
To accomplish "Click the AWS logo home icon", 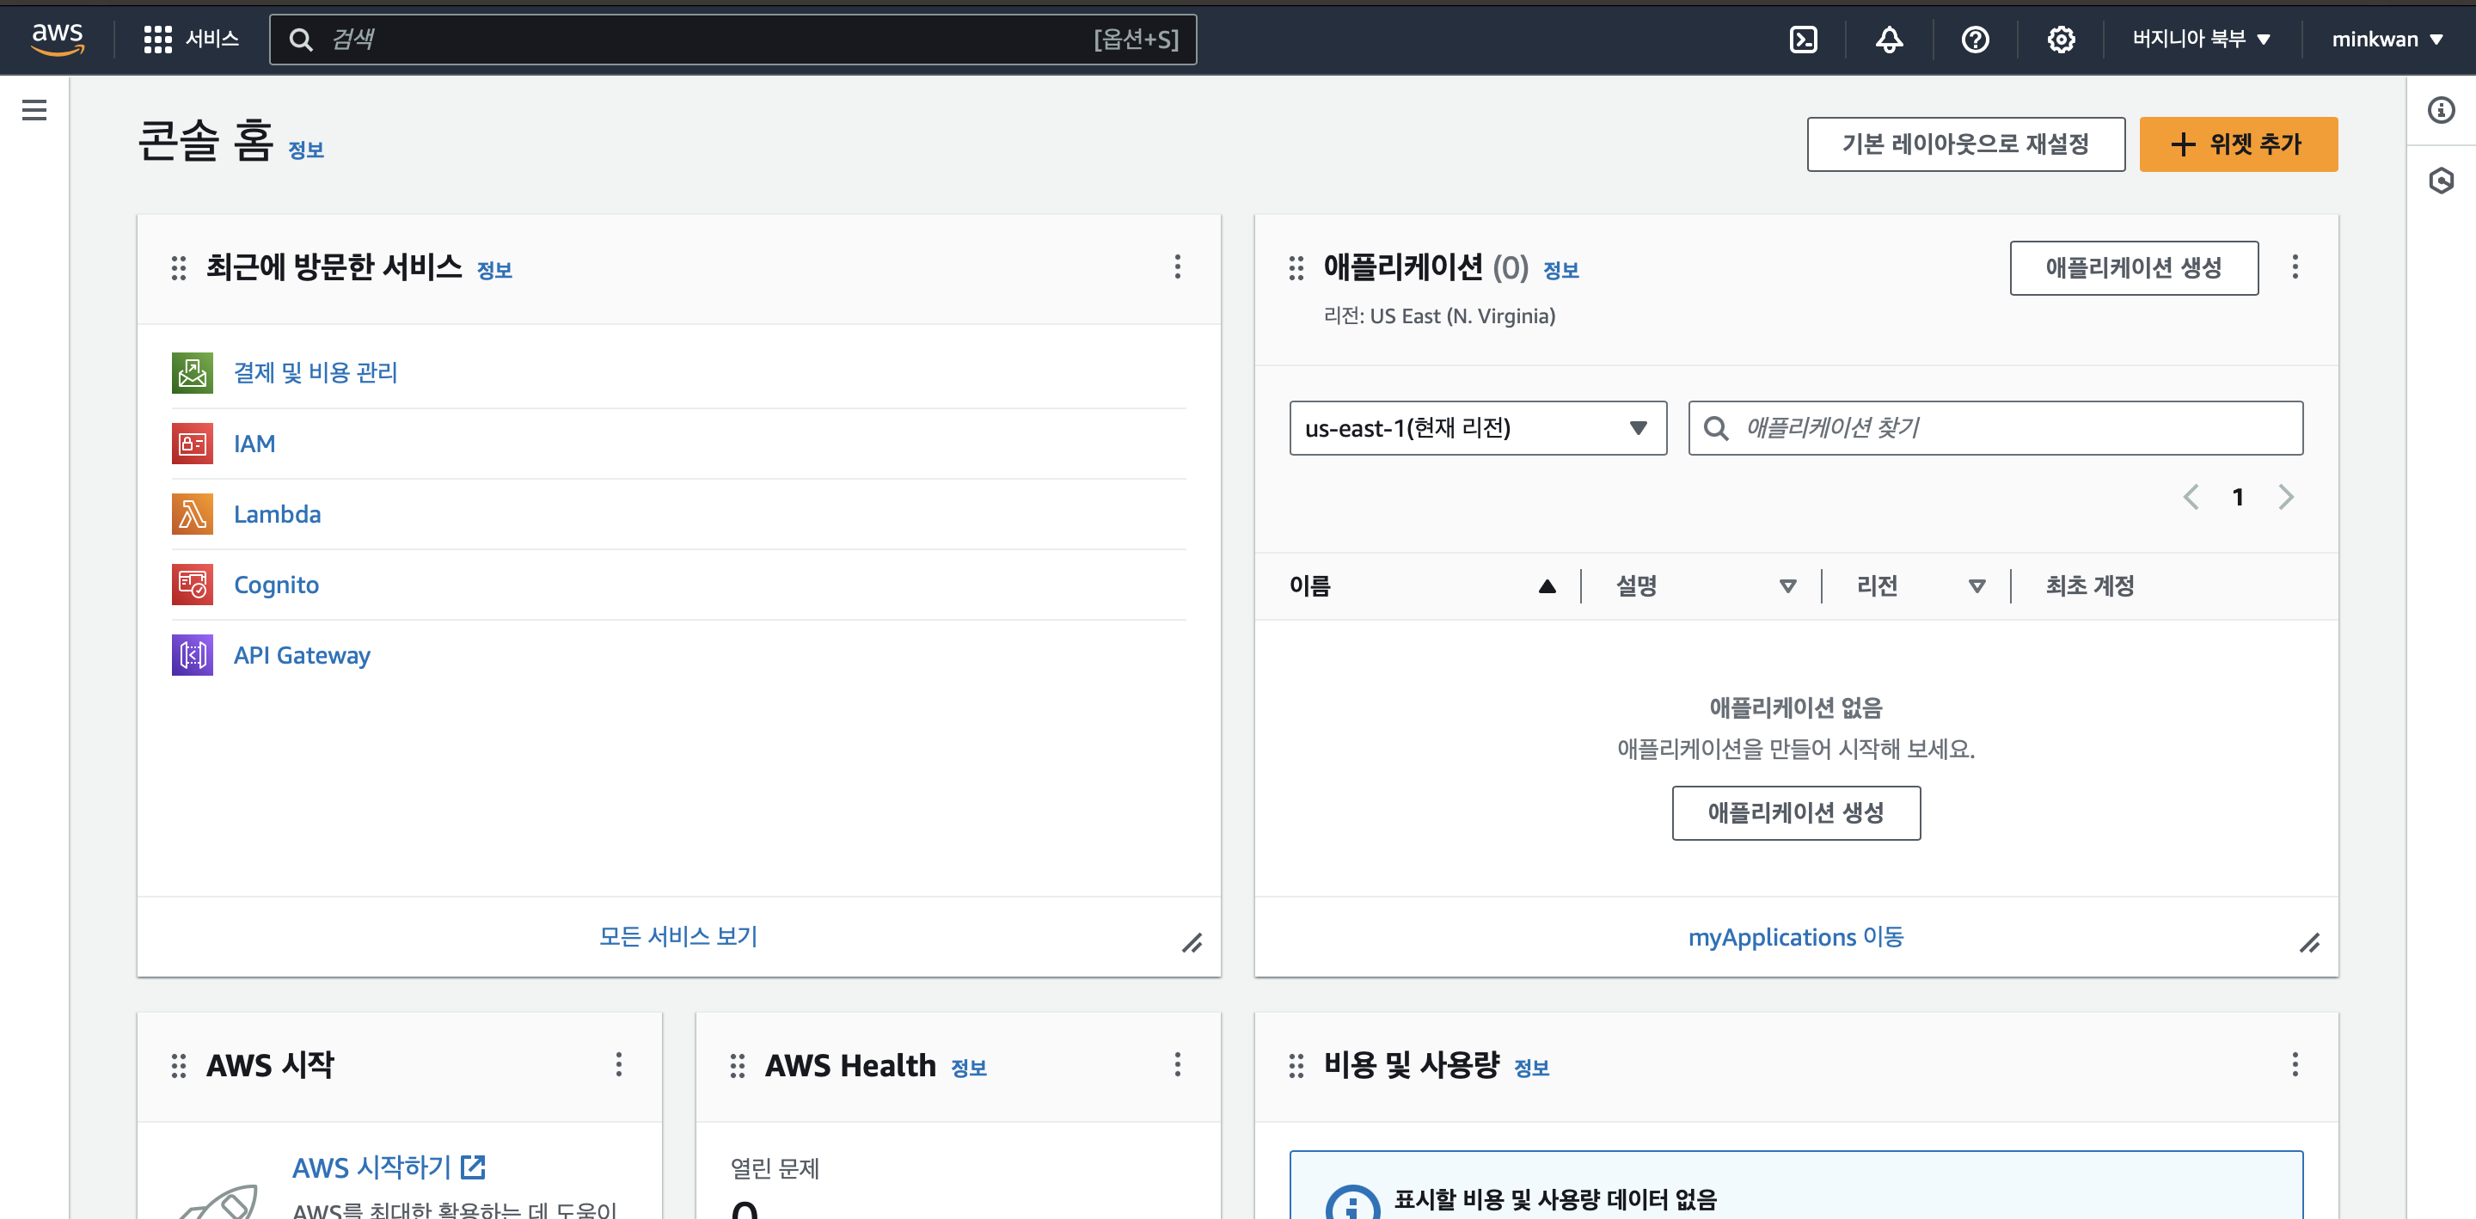I will tap(58, 39).
